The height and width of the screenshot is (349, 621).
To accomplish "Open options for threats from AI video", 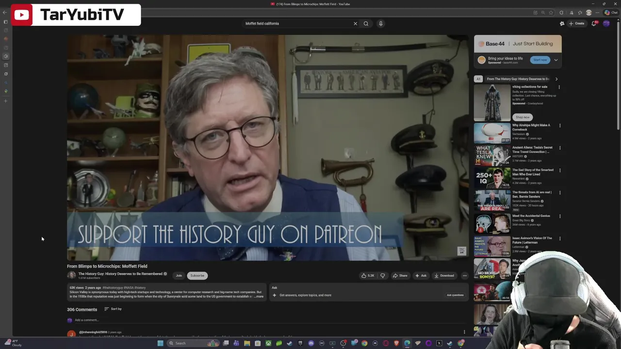I will pos(560,192).
